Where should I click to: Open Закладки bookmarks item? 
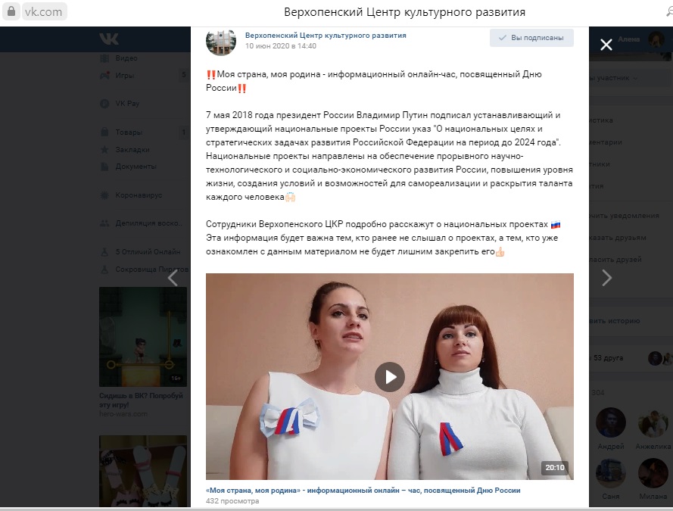click(x=132, y=150)
